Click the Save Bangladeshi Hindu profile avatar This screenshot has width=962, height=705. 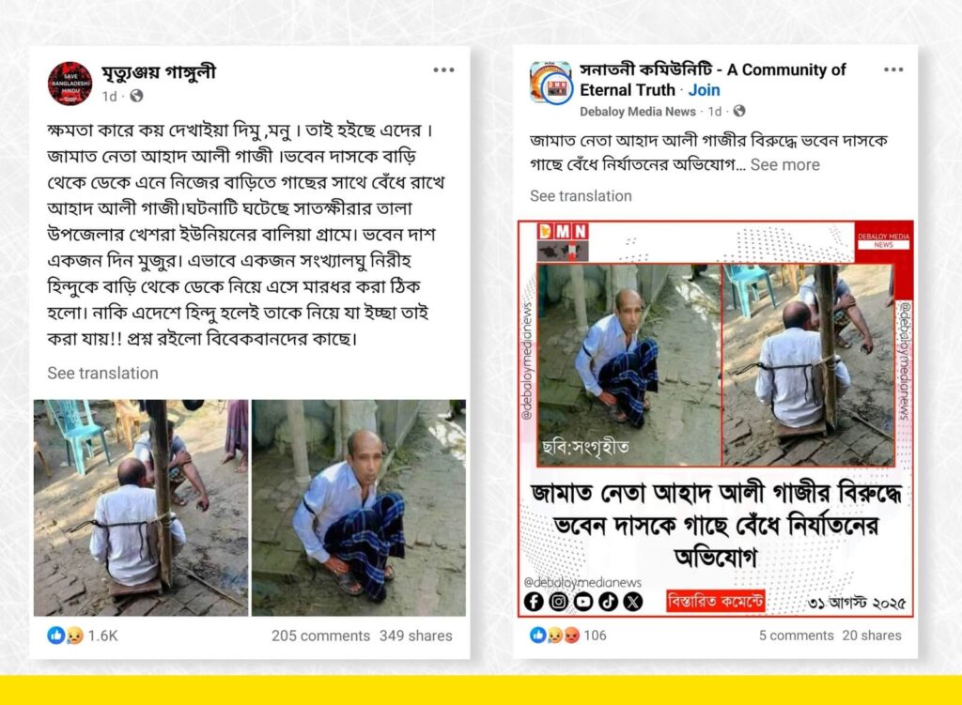click(70, 84)
